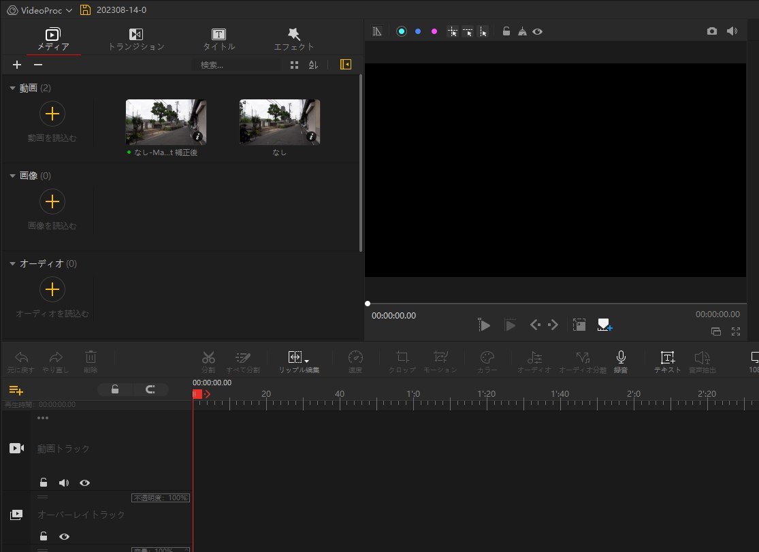Click the すべて分割 split all tool
The height and width of the screenshot is (552, 759).
coord(243,362)
